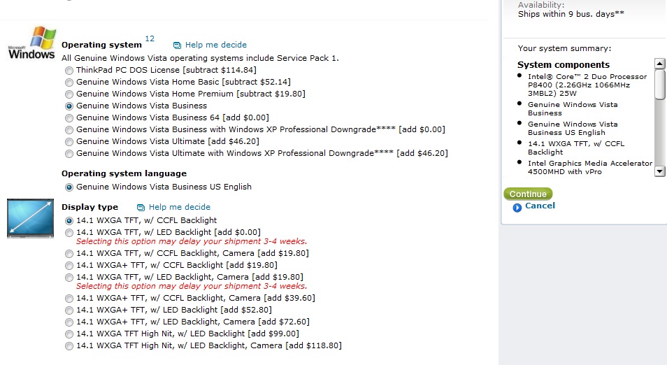Click the system summary scrollbar down arrow
Image resolution: width=667 pixels, height=365 pixels.
tap(660, 171)
